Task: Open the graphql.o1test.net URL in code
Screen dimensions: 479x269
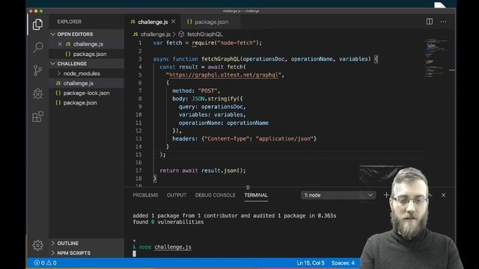Action: click(x=223, y=75)
